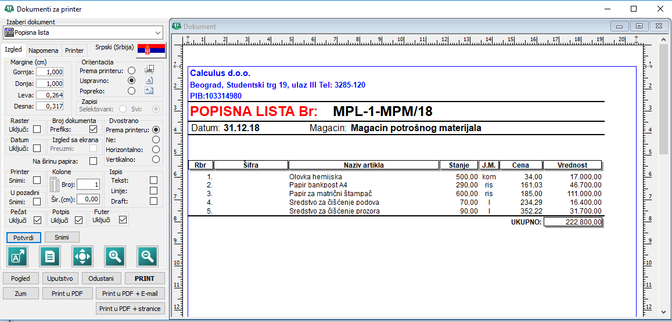Viewport: 672px width, 322px height.
Task: Uncheck Futer Uključi checkbox
Action: (x=123, y=220)
